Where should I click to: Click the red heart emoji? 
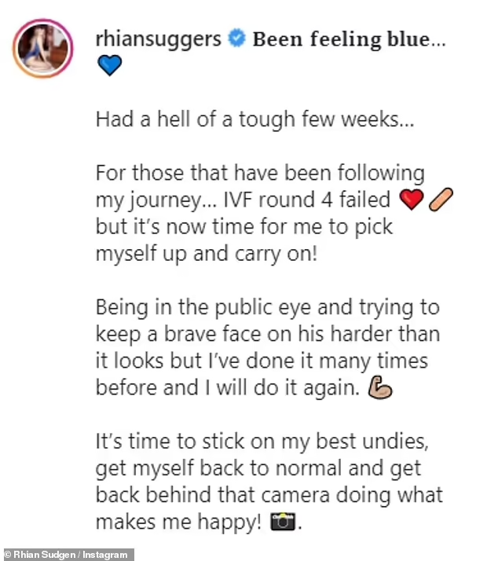(412, 200)
